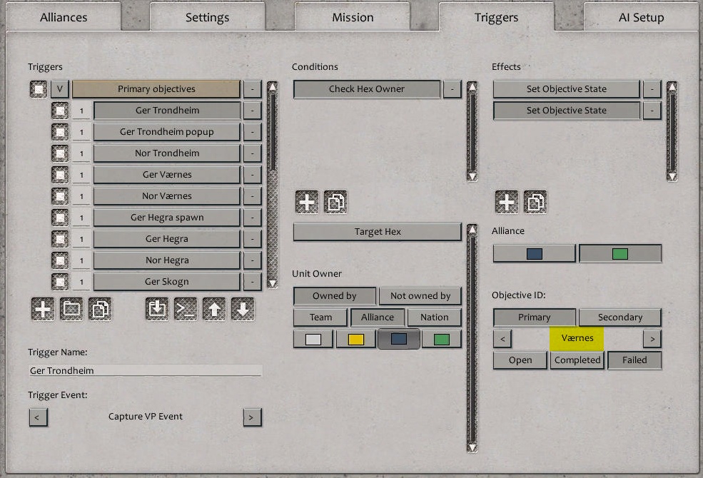The image size is (703, 478).
Task: Toggle checkbox next to Ger Hegra
Action: click(x=60, y=239)
